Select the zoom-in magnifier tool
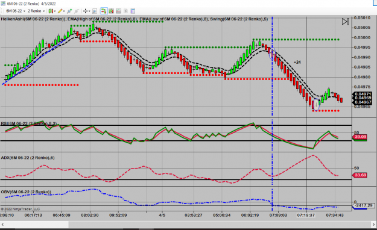The image size is (377, 230). click(x=95, y=11)
